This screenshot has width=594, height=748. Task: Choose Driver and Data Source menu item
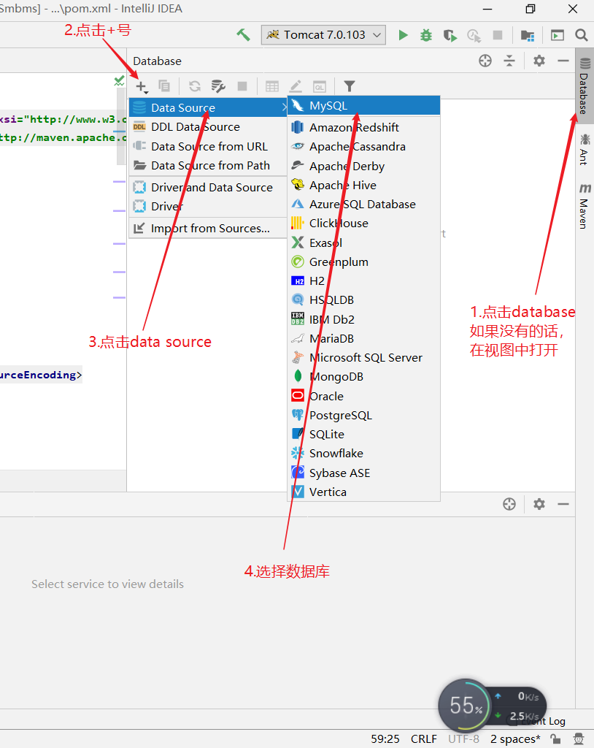[208, 188]
